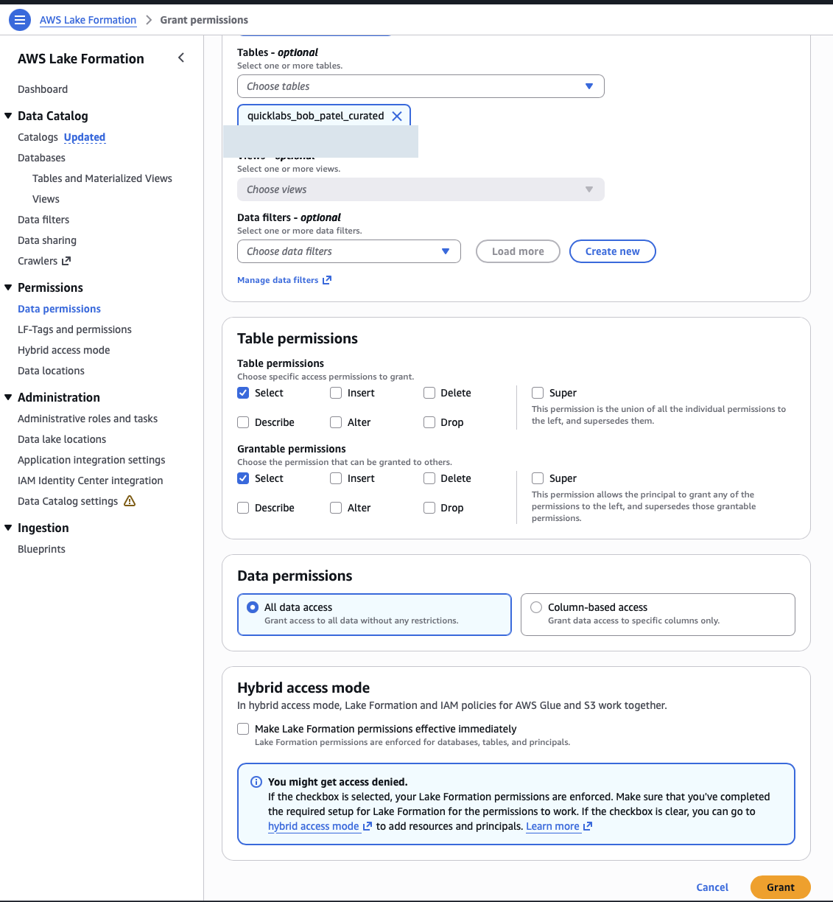Open Databases in the sidebar
The width and height of the screenshot is (833, 902).
click(x=41, y=158)
